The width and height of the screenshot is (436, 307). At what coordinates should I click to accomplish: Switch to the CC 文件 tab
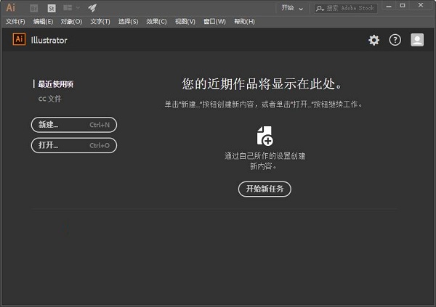click(x=49, y=99)
